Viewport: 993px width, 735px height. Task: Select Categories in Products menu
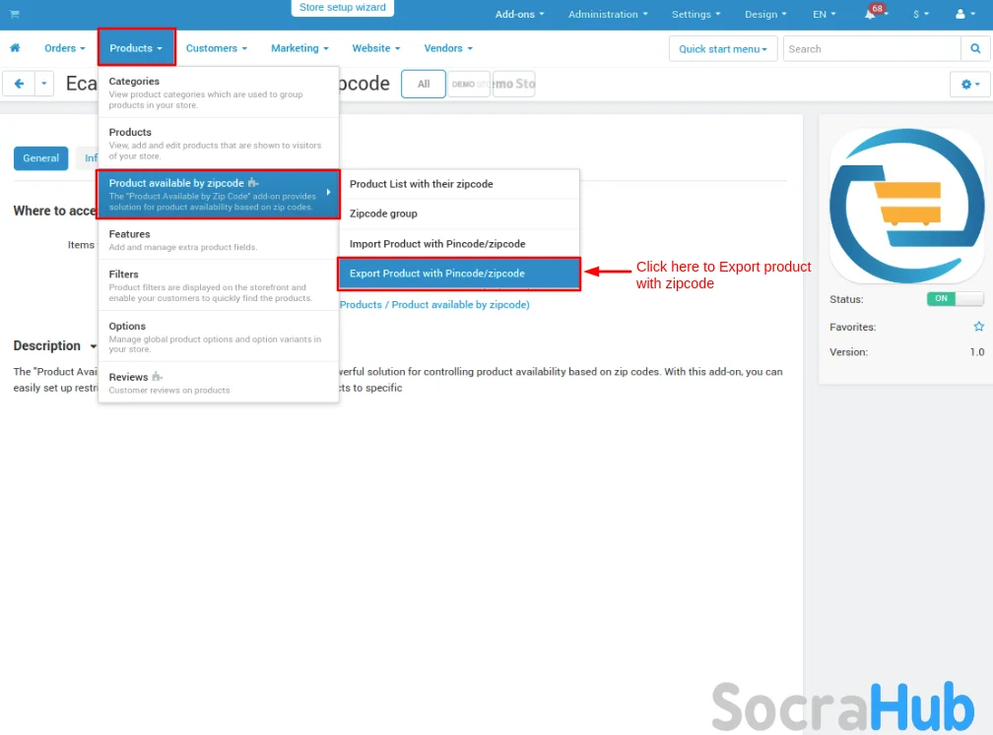(219, 92)
